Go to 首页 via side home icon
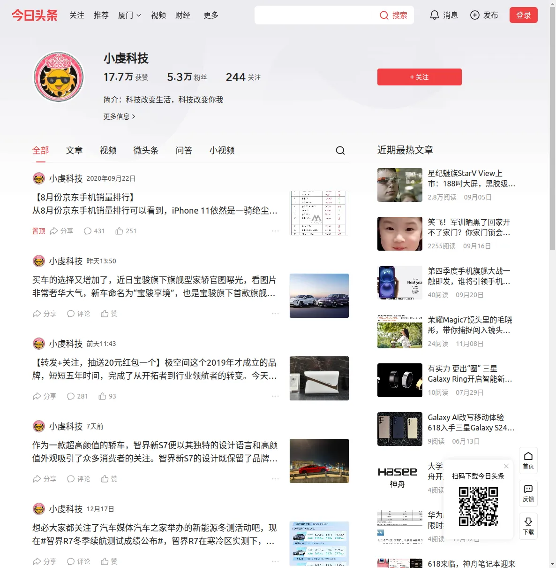 point(528,461)
